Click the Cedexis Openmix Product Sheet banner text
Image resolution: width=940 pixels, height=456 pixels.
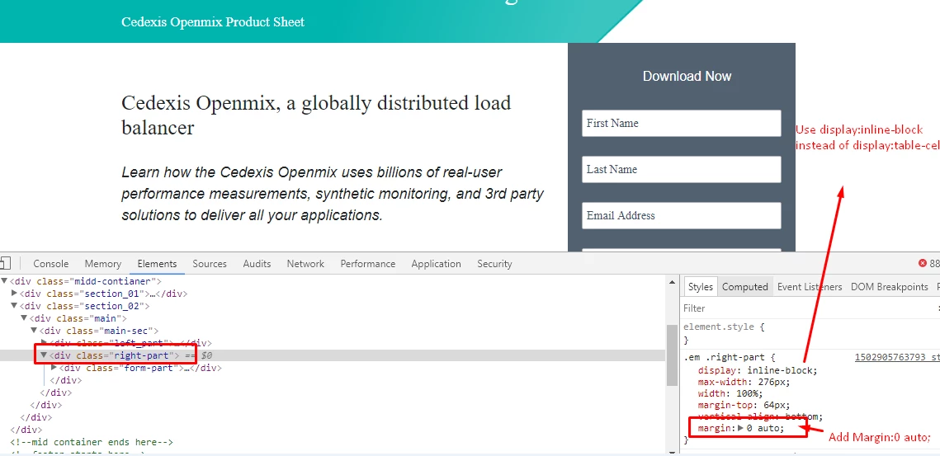tap(213, 22)
